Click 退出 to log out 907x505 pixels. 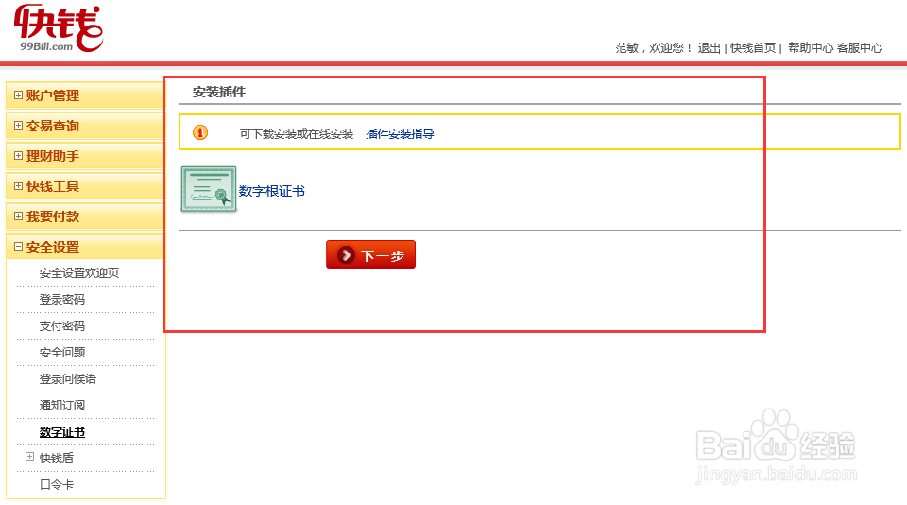tap(710, 48)
